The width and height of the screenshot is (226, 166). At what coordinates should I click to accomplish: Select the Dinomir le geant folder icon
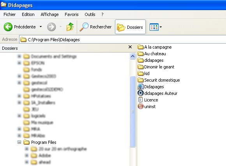[x=140, y=67]
